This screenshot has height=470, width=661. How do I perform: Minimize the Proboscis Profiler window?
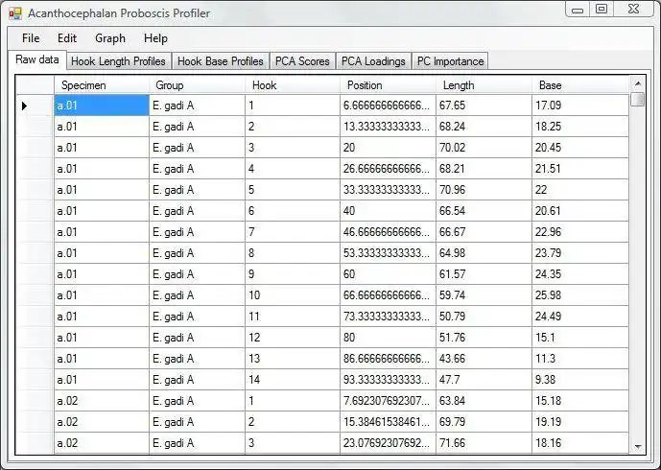click(578, 9)
